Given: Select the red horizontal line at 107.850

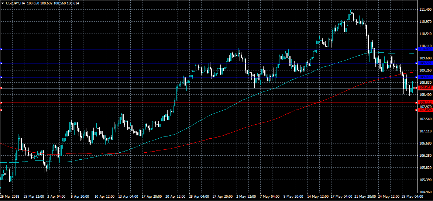Looking at the screenshot, I should coord(209,110).
